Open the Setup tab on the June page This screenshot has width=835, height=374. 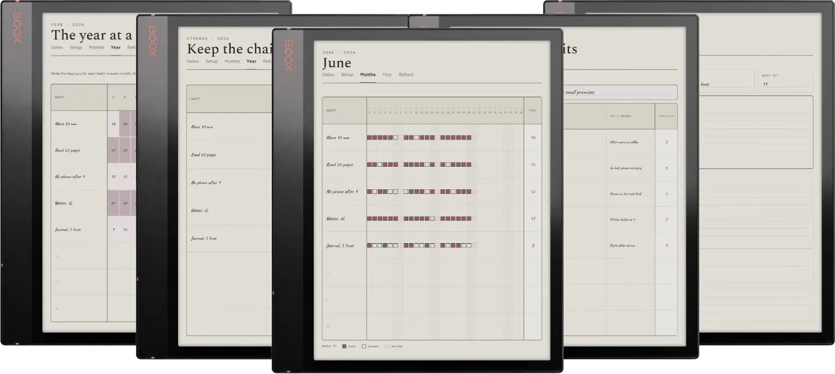(x=347, y=75)
